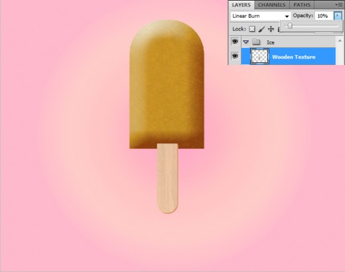Click the Opacity 10% input field
345x272 pixels.
tap(324, 16)
